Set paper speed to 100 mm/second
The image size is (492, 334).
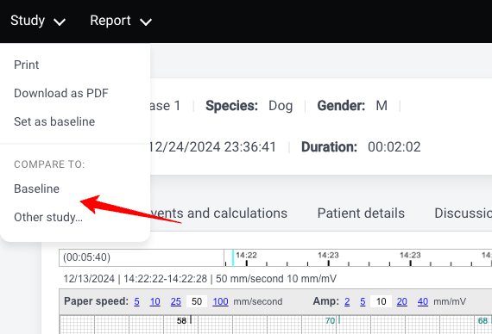tap(220, 301)
